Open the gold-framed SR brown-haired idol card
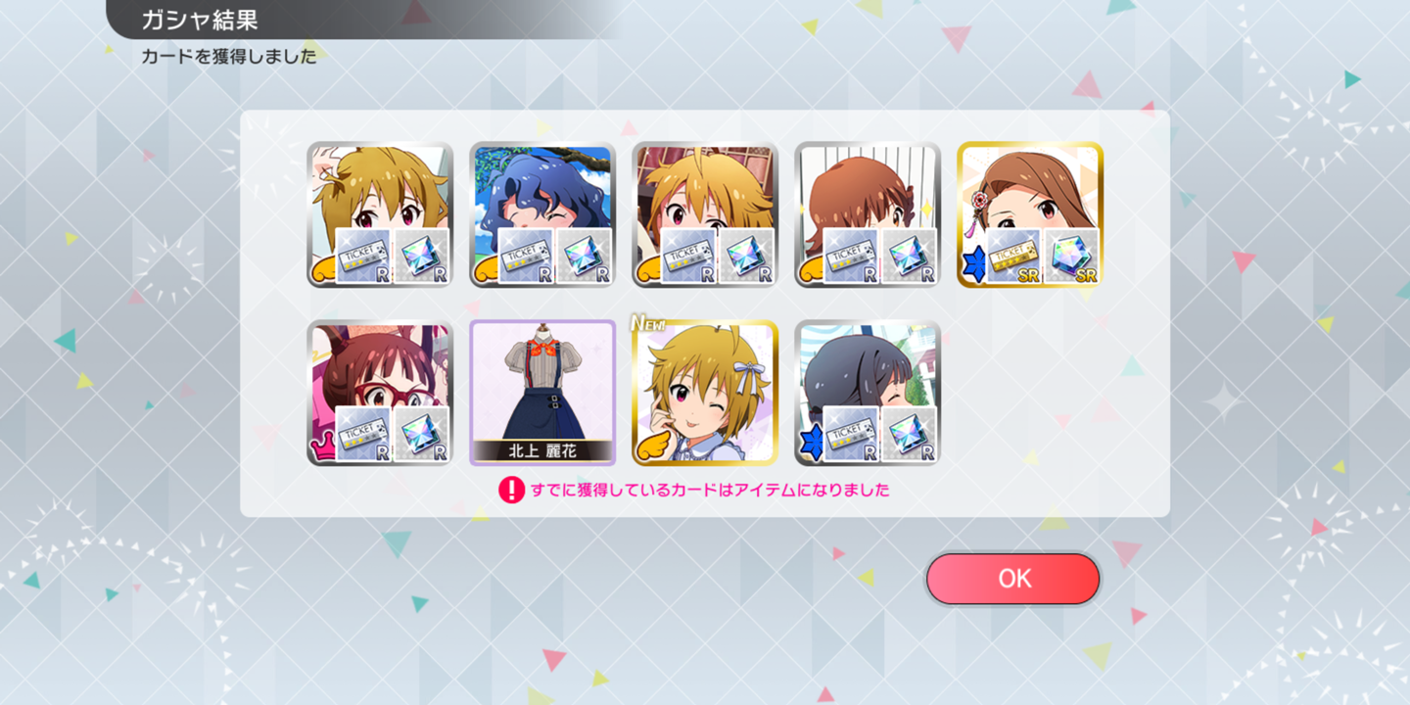This screenshot has height=705, width=1410. coord(1030,214)
